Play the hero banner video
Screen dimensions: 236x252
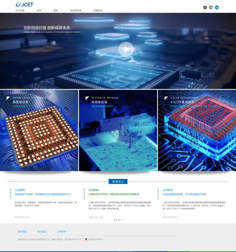click(126, 49)
